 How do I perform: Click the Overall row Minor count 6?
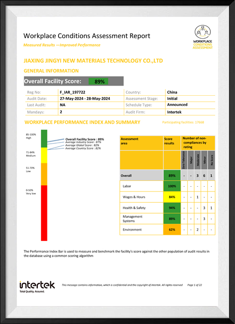click(204, 176)
